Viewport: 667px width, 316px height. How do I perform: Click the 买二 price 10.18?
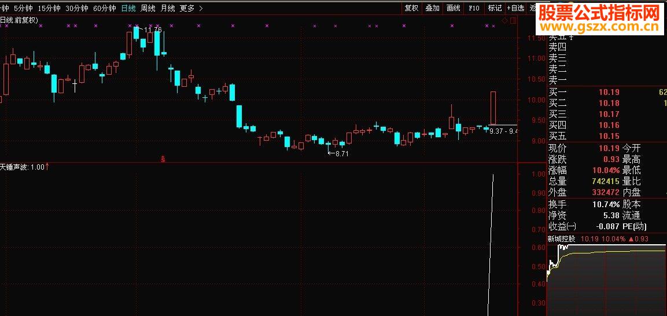point(609,104)
